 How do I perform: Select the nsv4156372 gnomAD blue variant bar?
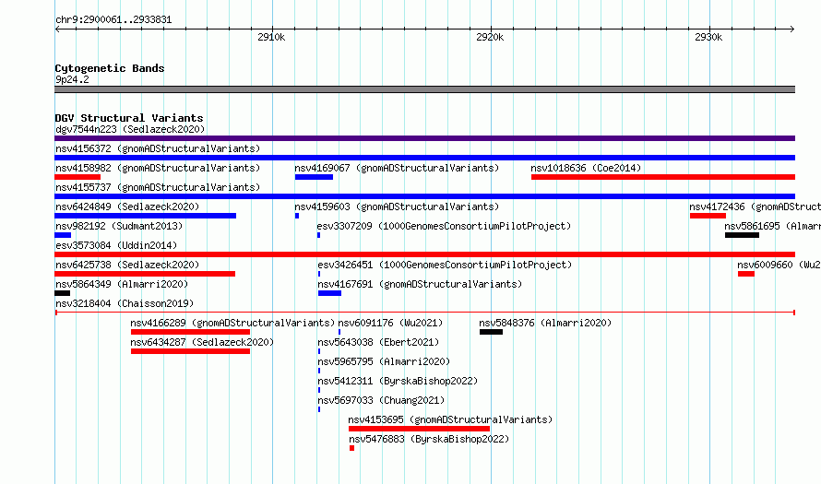click(x=424, y=158)
